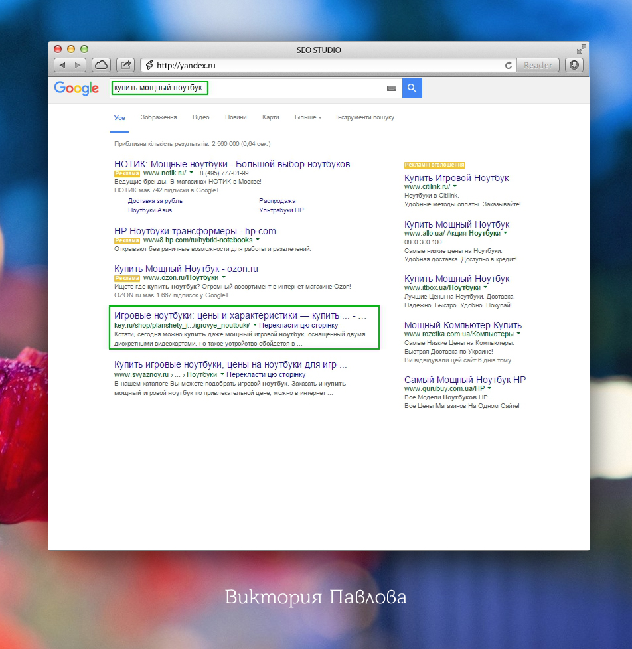
Task: Expand the arrow next to www.allo.ua/-Акция-Ноутбуки
Action: [x=505, y=233]
